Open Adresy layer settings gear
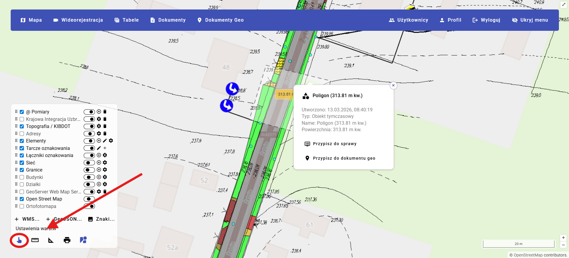 tap(99, 134)
